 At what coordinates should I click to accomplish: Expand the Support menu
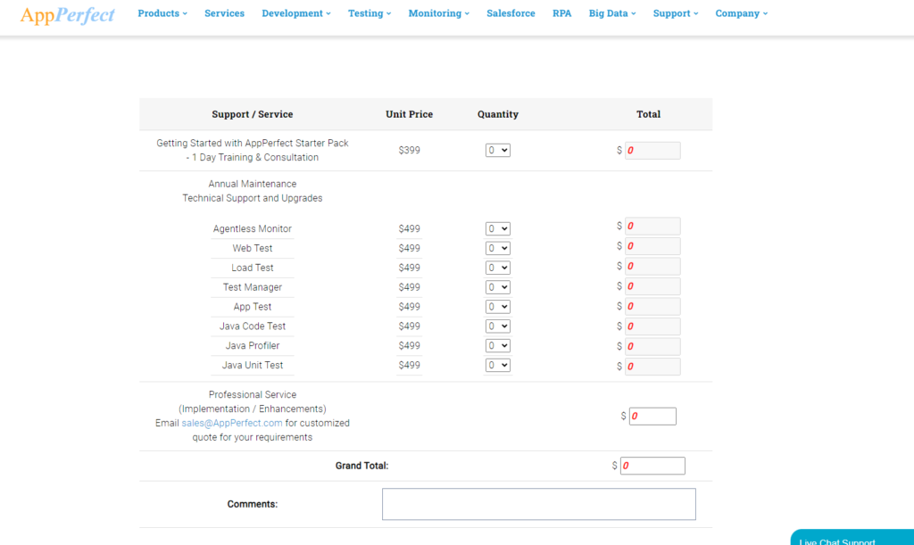(676, 13)
